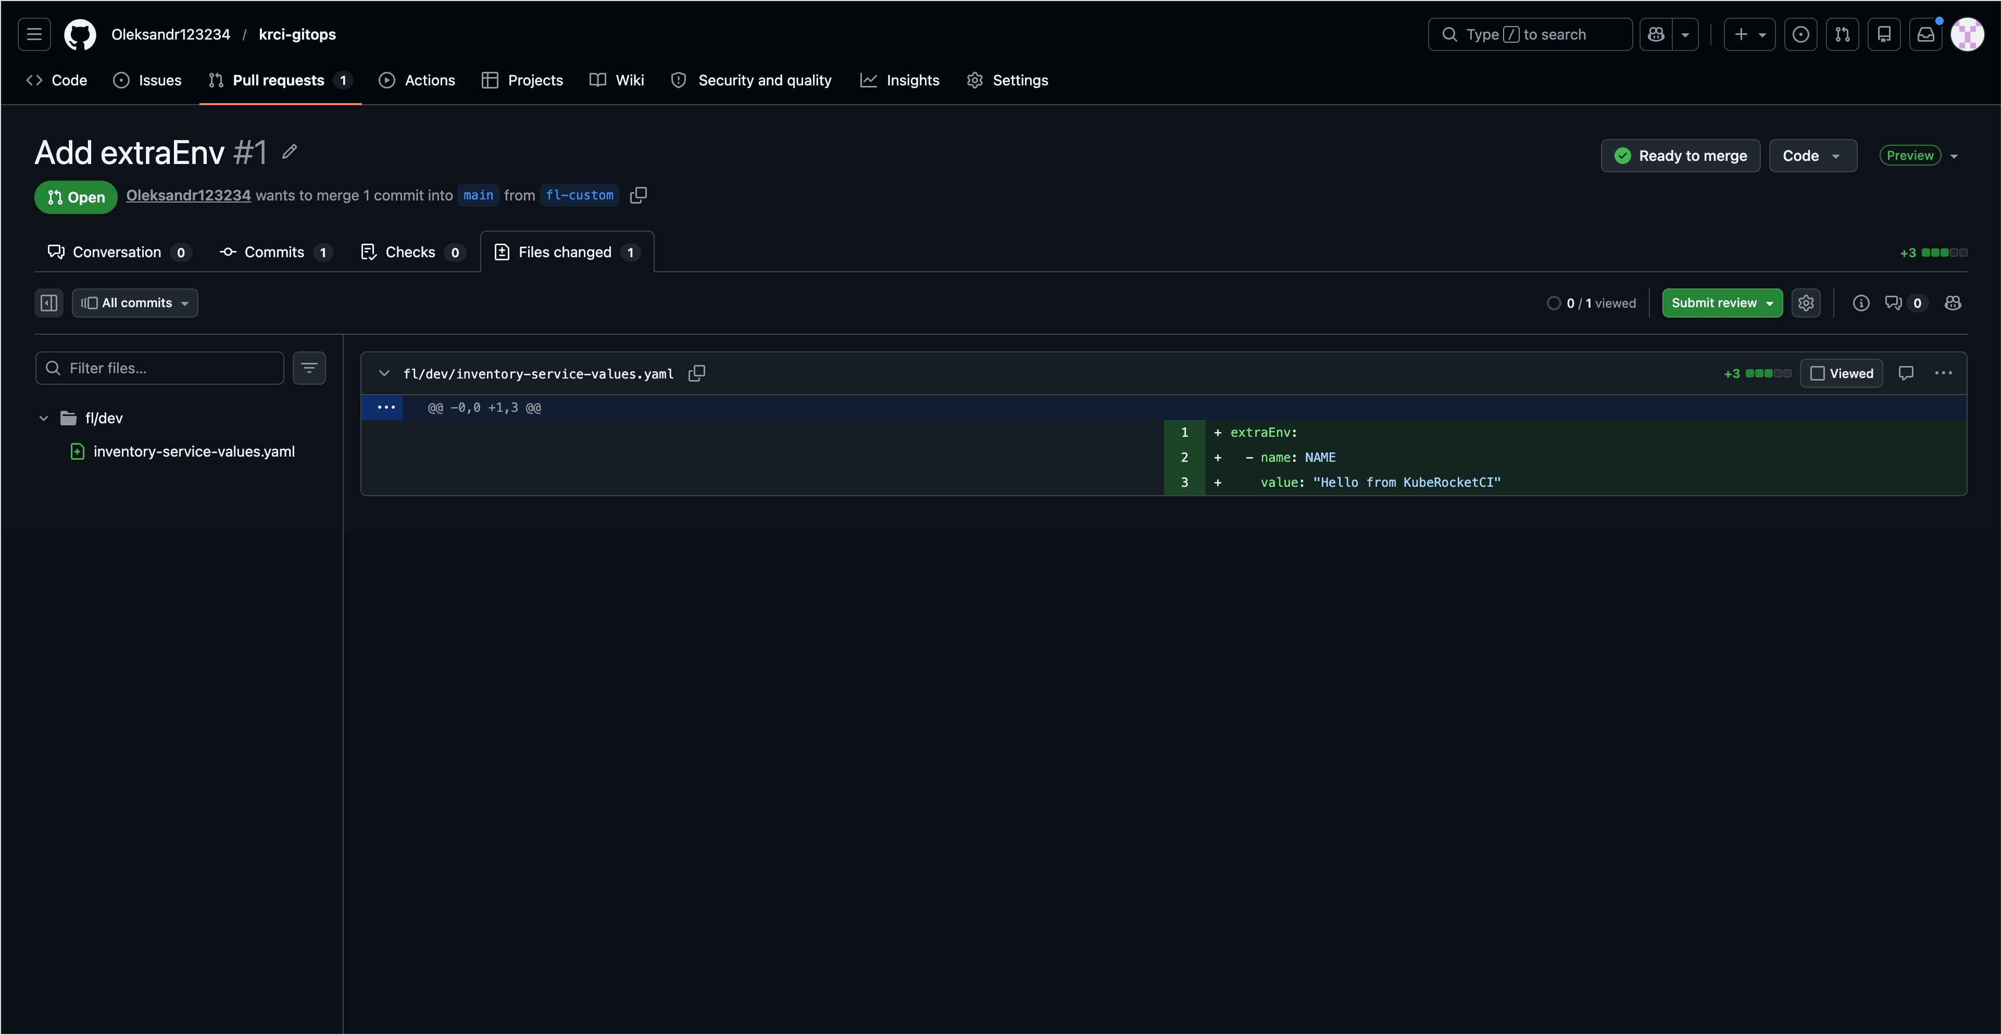The width and height of the screenshot is (2002, 1035).
Task: Comment on the file icon
Action: (1906, 373)
